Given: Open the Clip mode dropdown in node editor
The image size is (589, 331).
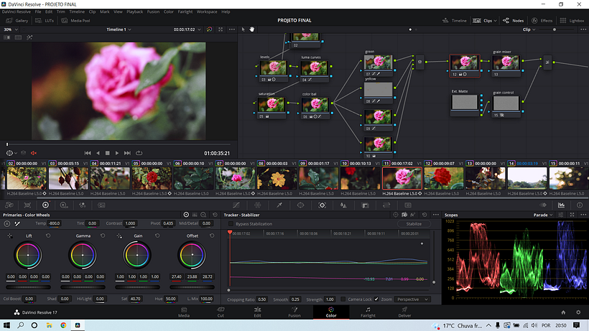Looking at the screenshot, I should [529, 29].
